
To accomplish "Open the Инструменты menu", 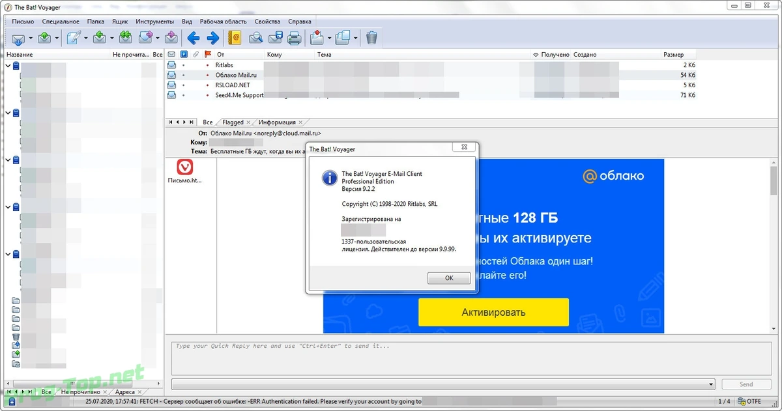I will 154,21.
